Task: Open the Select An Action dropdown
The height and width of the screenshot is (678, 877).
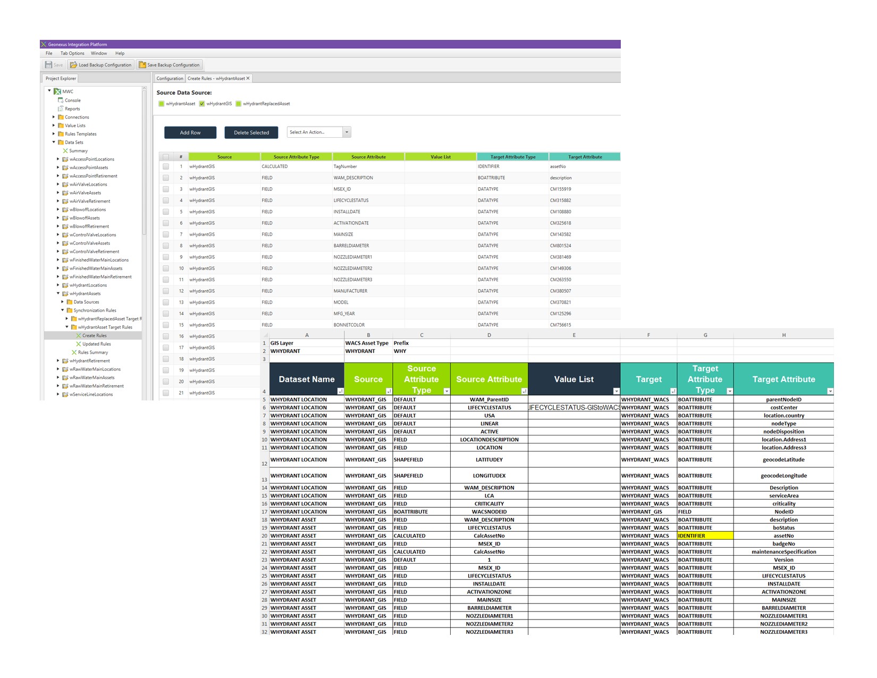Action: coord(319,132)
